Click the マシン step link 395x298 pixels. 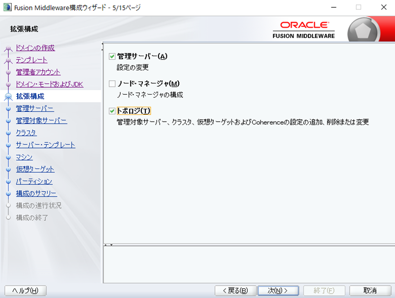click(24, 157)
